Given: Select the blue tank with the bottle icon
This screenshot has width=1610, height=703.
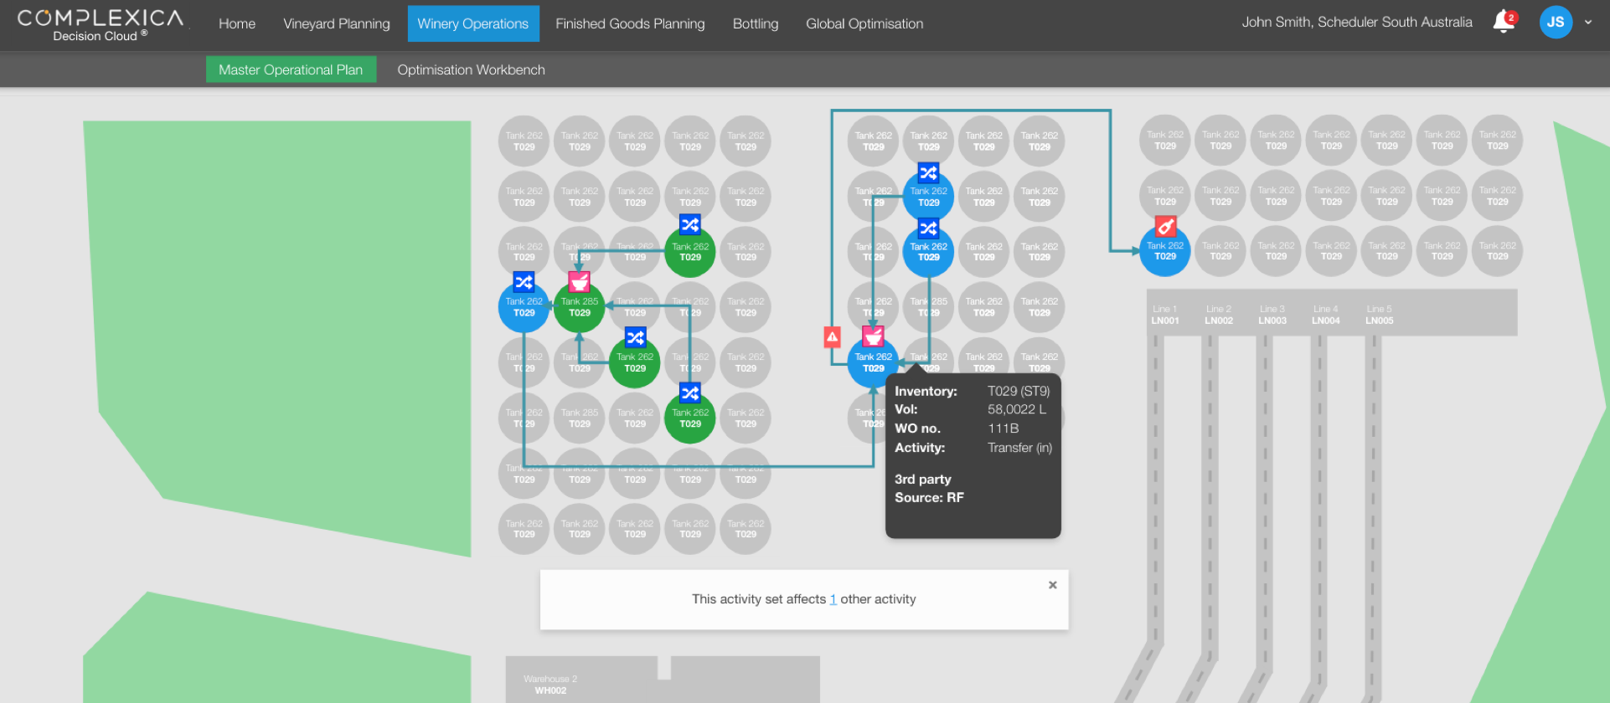Looking at the screenshot, I should tap(1165, 251).
